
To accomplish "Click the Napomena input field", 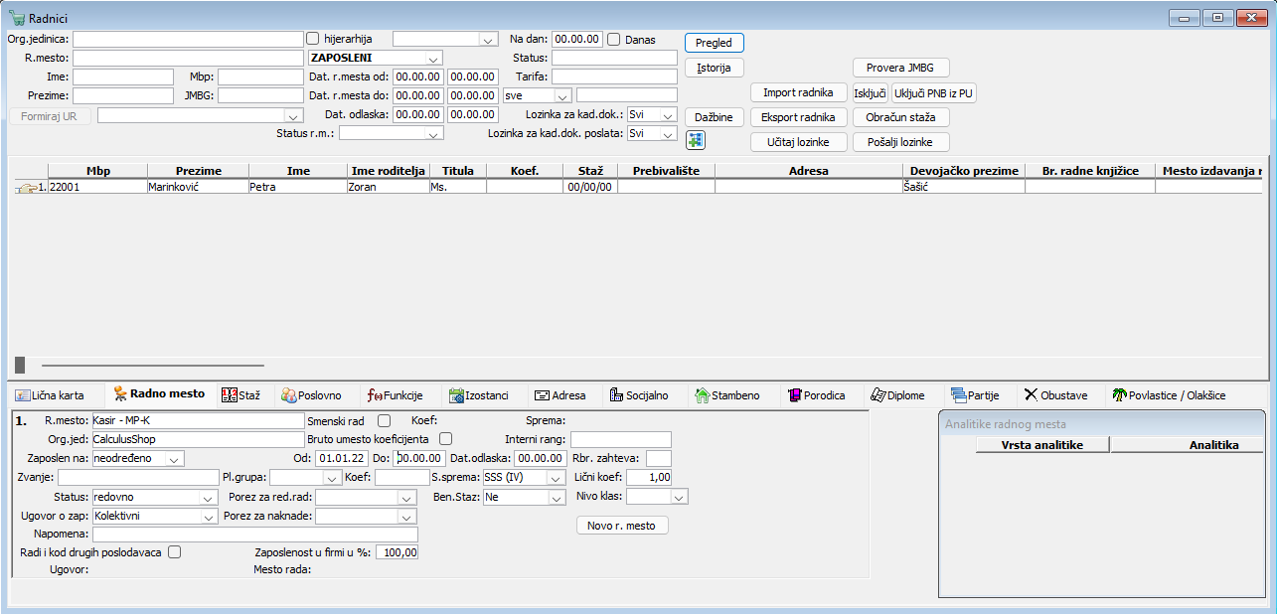I will [x=255, y=535].
